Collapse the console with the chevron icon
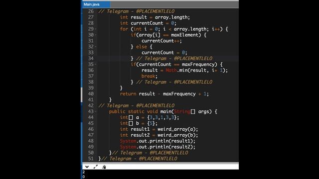Screen dimensions: 319x179 point(87,167)
